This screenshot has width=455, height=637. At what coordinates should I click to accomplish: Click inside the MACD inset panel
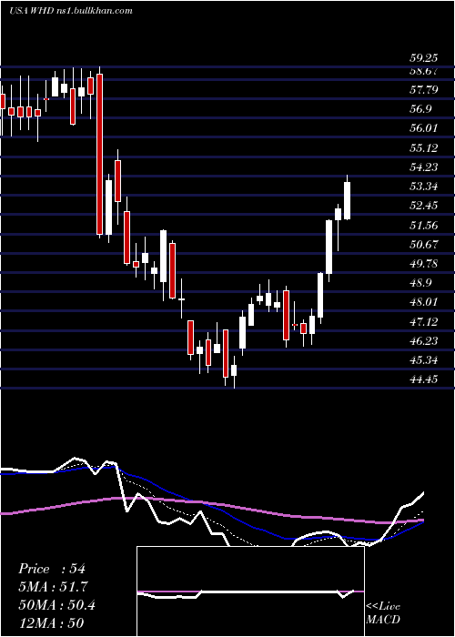pyautogui.click(x=250, y=591)
